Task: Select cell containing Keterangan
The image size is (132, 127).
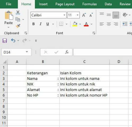Action: (x=43, y=73)
